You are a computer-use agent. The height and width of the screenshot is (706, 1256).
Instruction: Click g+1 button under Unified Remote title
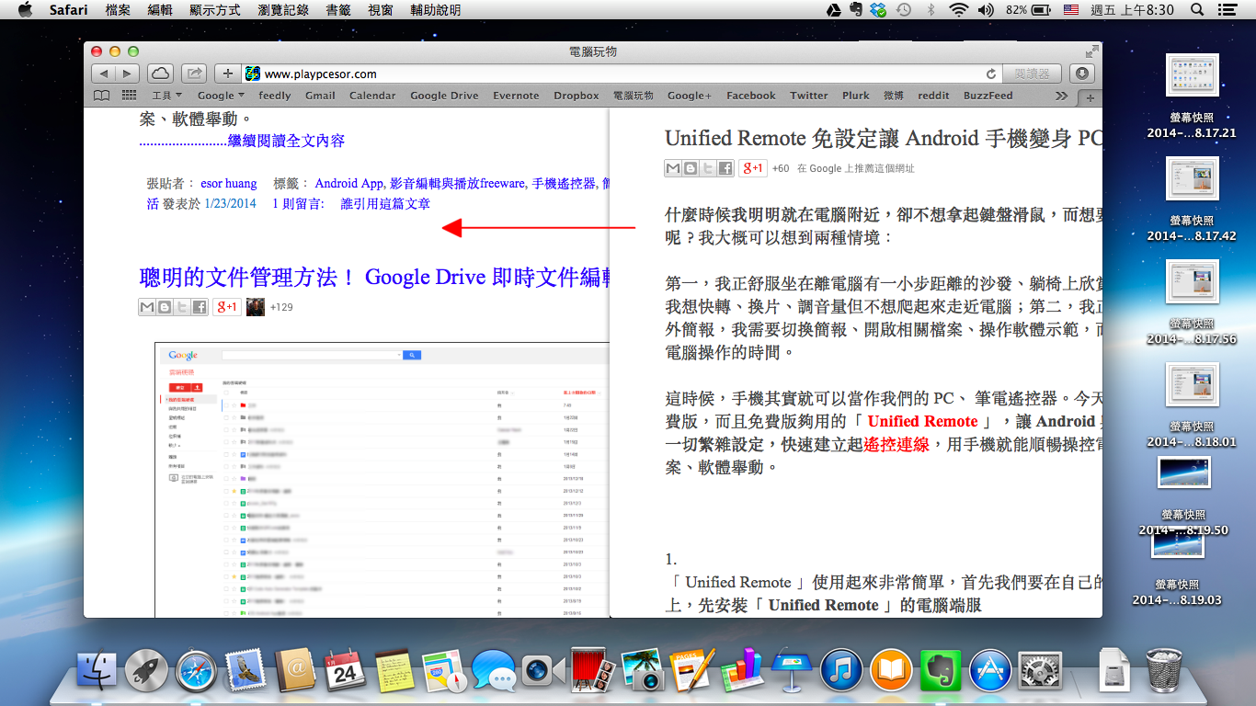coord(753,168)
